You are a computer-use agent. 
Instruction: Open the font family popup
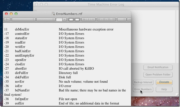23,19
